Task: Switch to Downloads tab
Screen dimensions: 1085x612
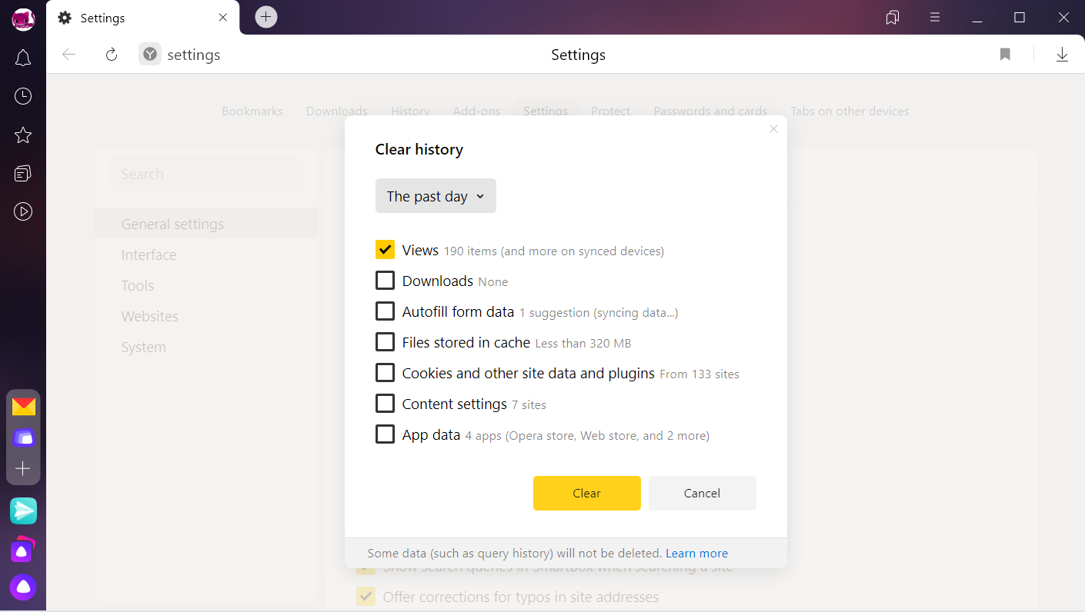Action: click(x=337, y=111)
